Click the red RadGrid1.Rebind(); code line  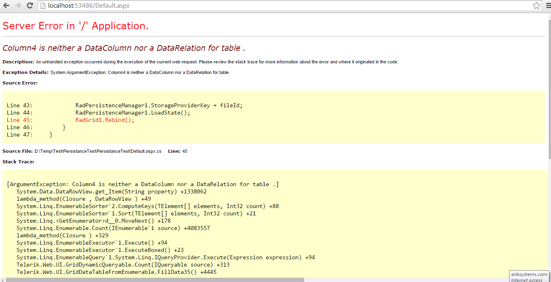click(x=105, y=120)
